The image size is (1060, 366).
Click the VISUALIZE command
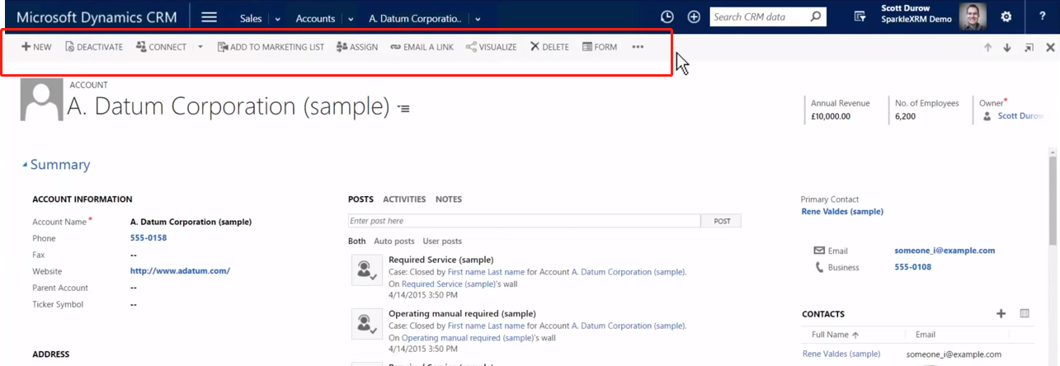(491, 47)
